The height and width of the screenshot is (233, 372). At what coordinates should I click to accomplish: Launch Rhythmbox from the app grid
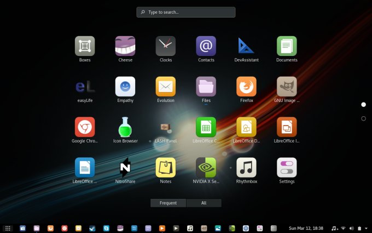click(x=246, y=167)
